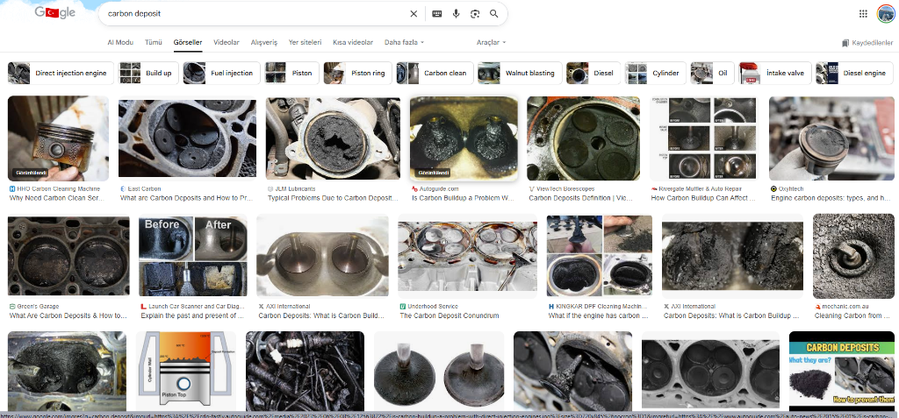Viewport: 899px width, 418px height.
Task: Filter by the İntake valve chip
Action: [x=774, y=74]
